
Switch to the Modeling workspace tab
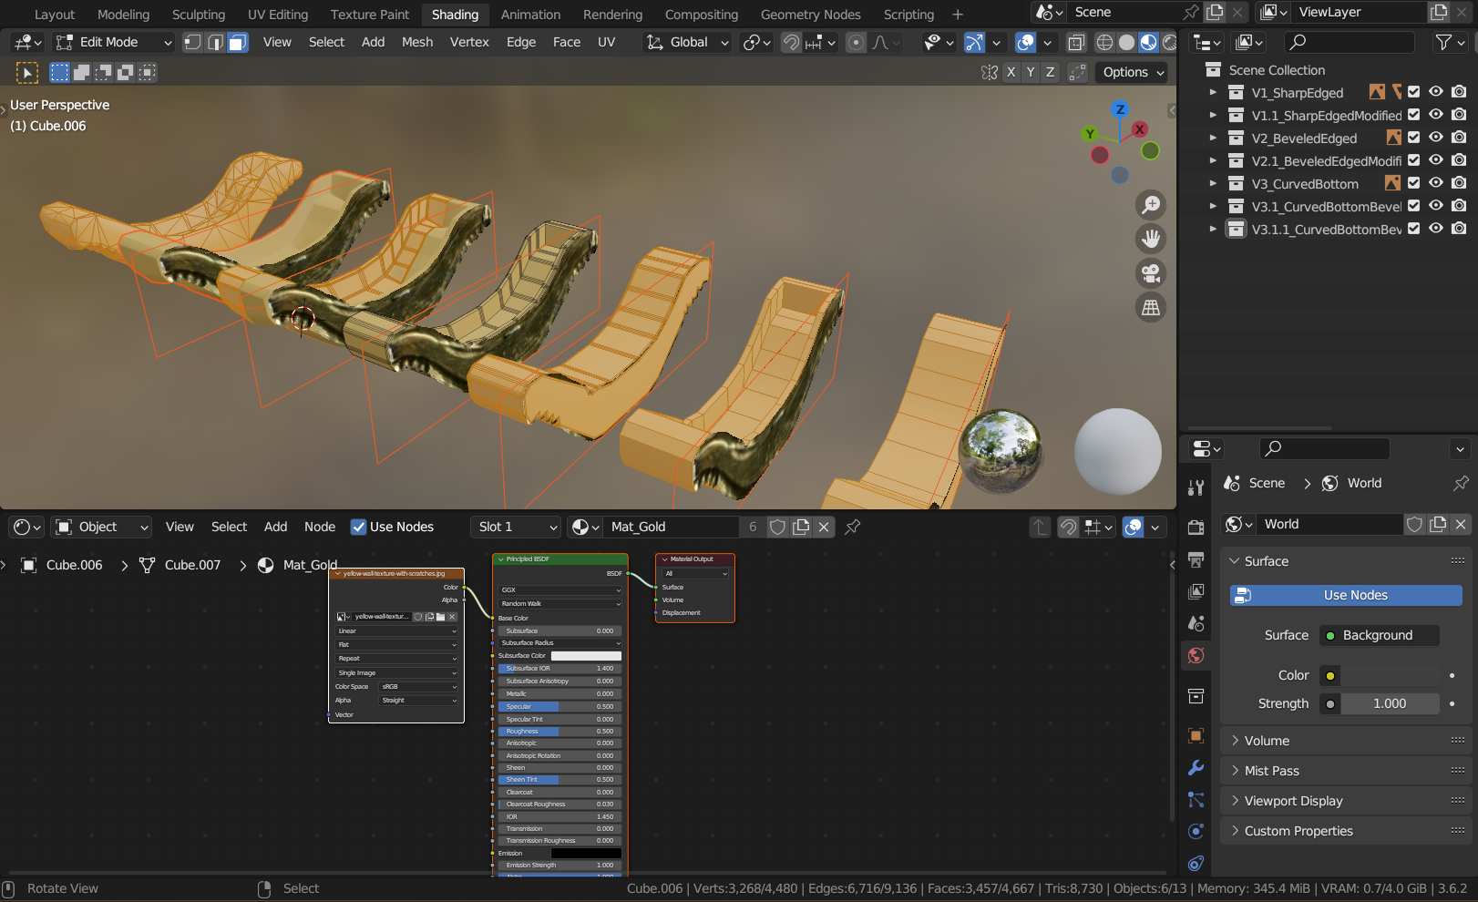(123, 15)
